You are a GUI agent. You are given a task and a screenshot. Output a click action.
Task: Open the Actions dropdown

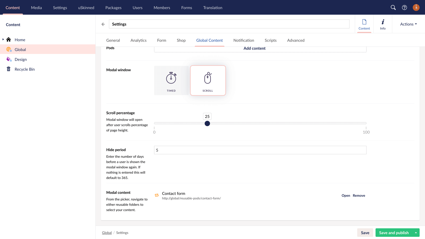point(408,24)
